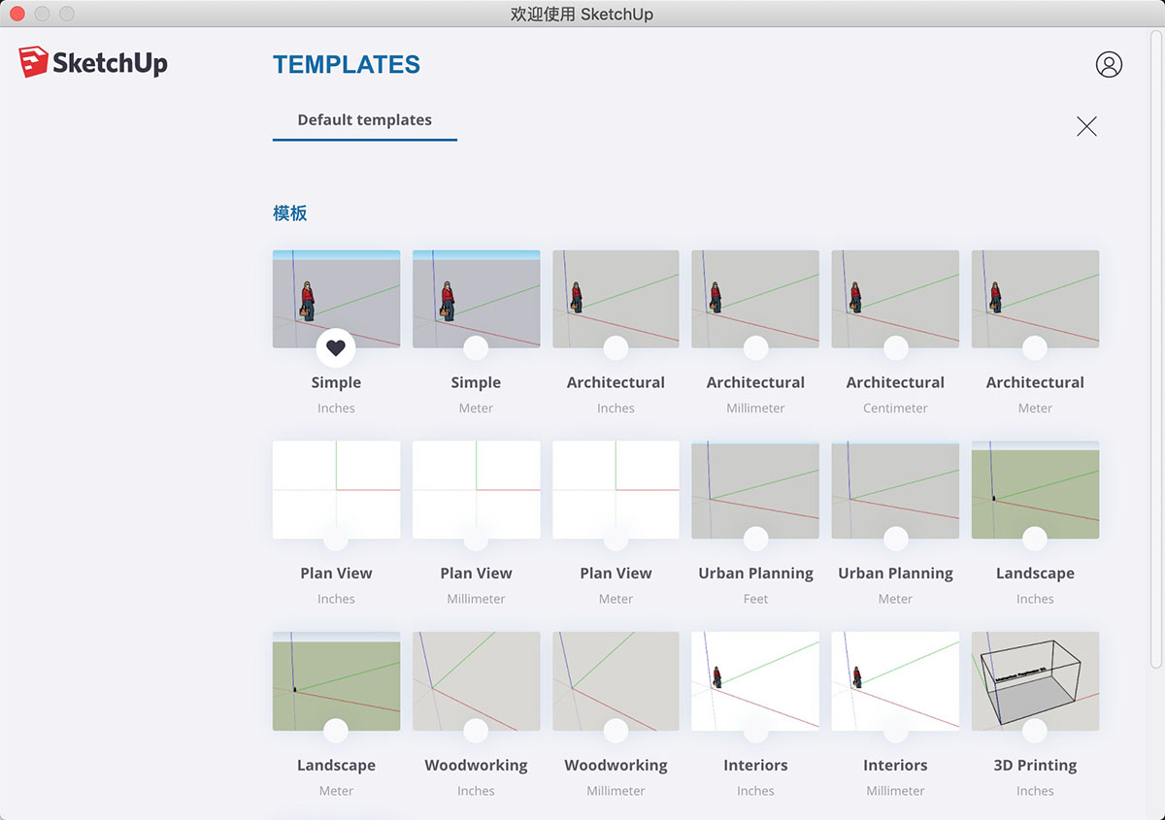Toggle favorite on Woodworking Inches template
This screenshot has width=1165, height=820.
tap(476, 731)
